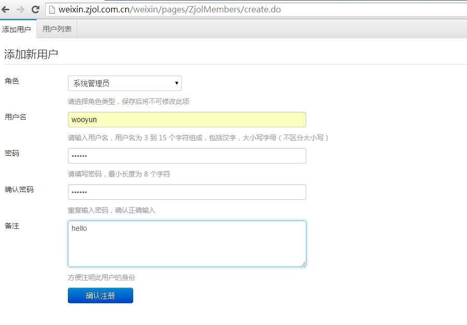
Task: Open the 角色 dropdown showing 系统管理员
Action: click(x=125, y=83)
